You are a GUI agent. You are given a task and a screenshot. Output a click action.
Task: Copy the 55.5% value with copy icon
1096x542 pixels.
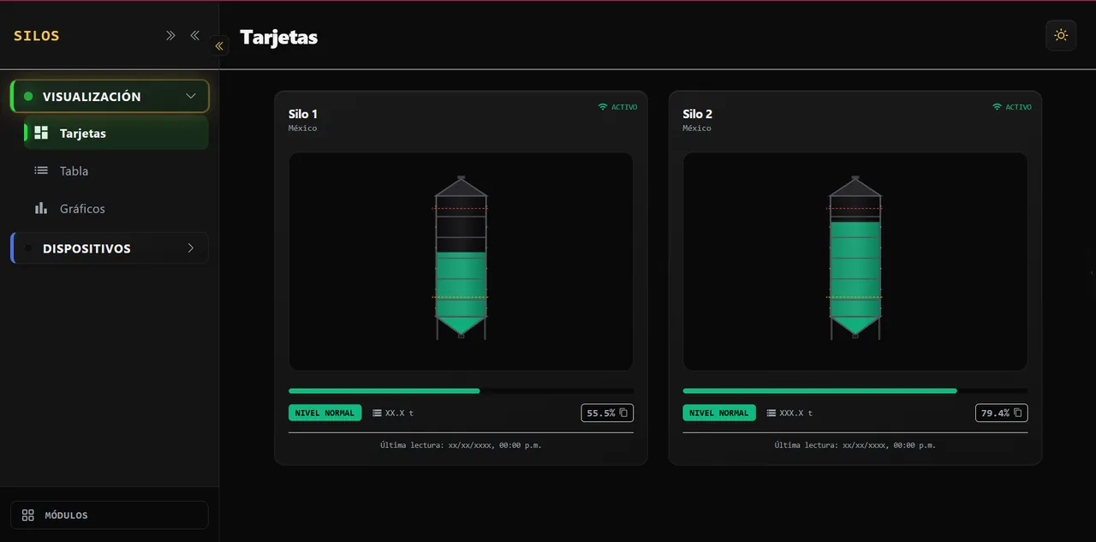623,413
